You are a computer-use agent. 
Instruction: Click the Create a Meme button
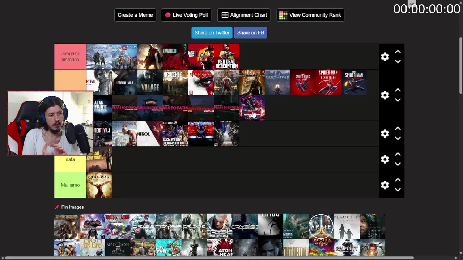coord(135,15)
